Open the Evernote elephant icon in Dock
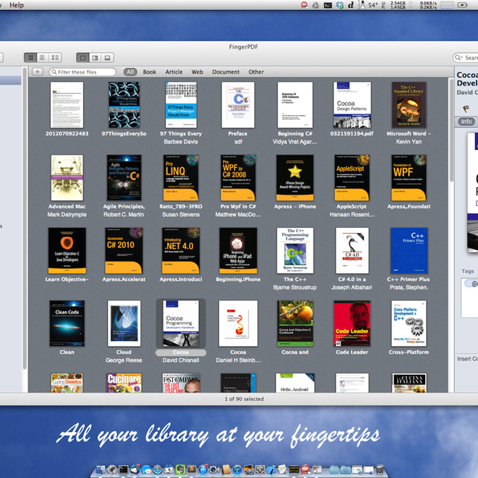This screenshot has width=478, height=478. 180,469
